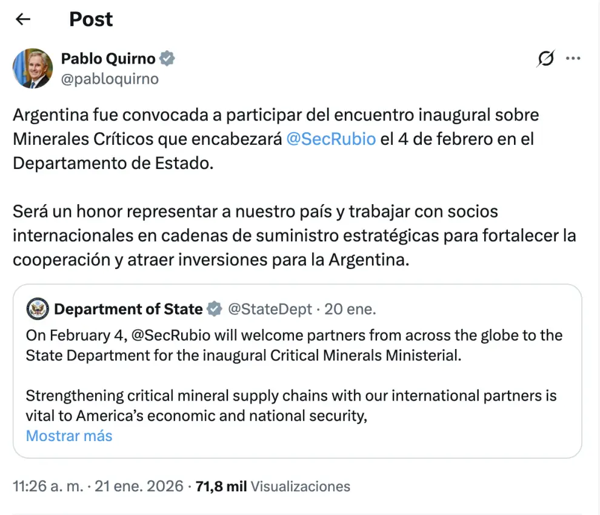Open the more options ellipsis menu
Screen dimensions: 600x515
coord(573,59)
